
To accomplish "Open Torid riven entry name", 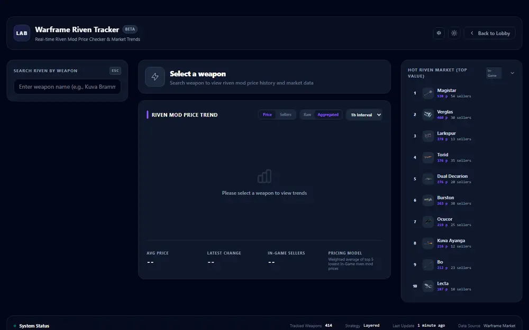I will [x=443, y=155].
